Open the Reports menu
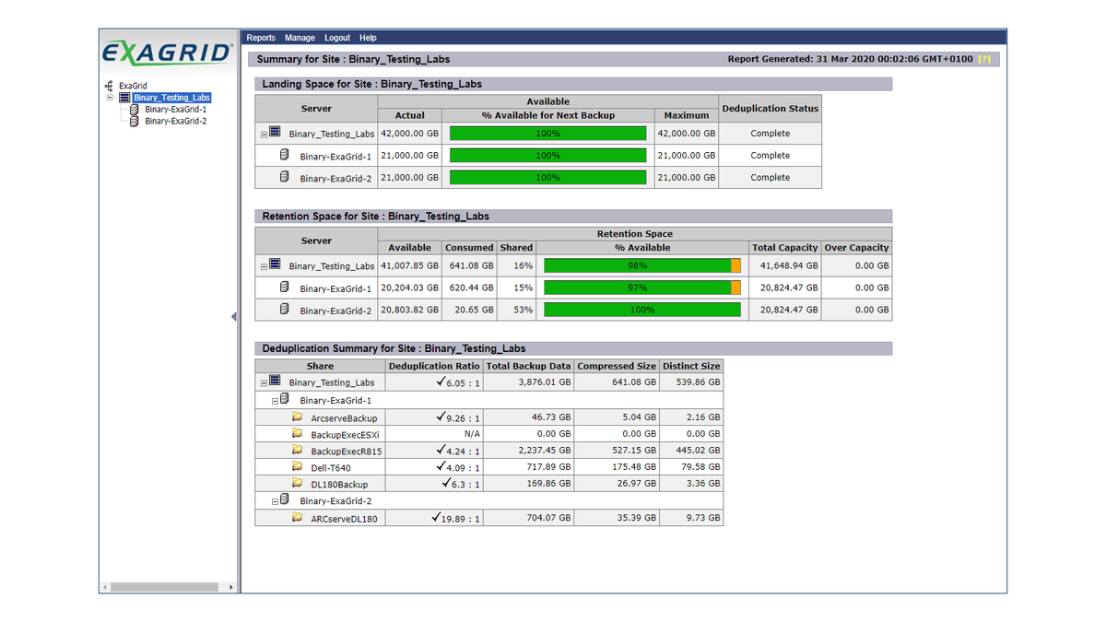This screenshot has height=622, width=1106. (x=261, y=37)
